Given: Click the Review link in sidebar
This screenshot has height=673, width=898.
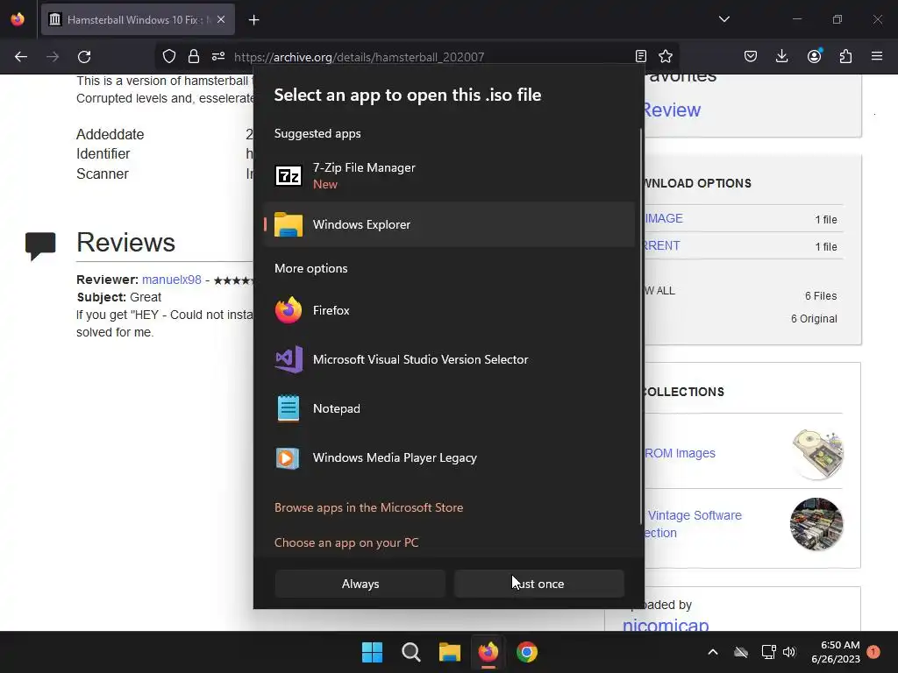Looking at the screenshot, I should [x=672, y=110].
